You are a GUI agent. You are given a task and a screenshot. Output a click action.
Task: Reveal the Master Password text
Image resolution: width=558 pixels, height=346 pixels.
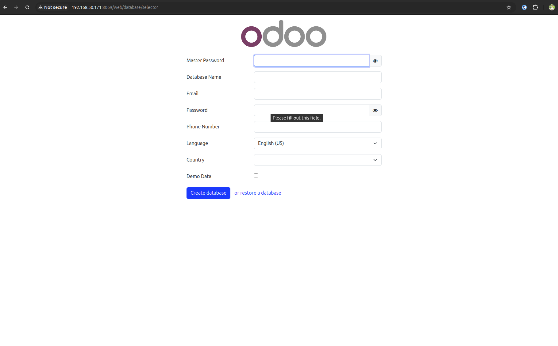375,61
